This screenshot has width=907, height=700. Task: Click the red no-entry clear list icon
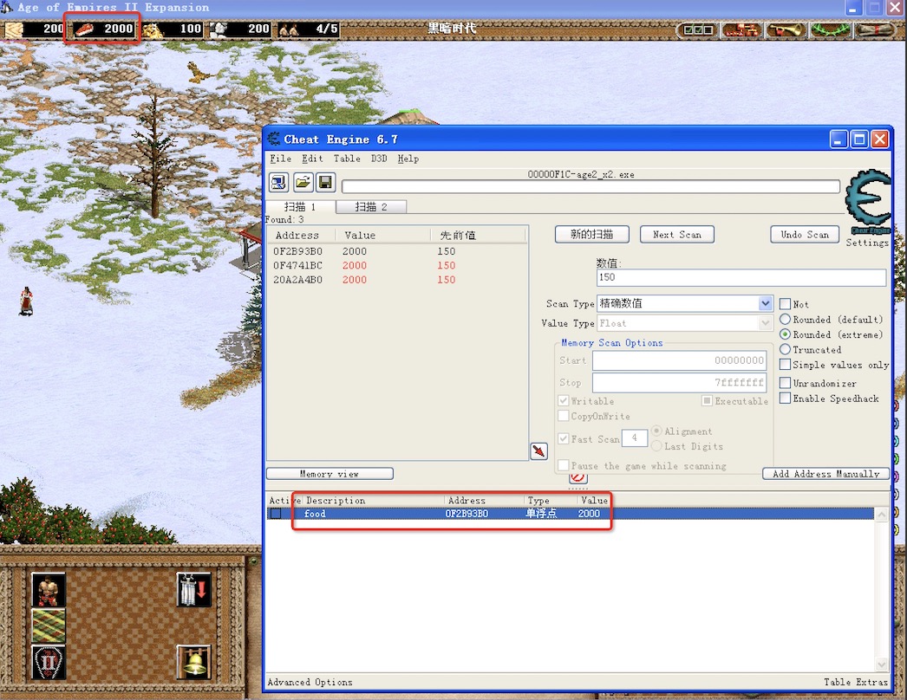[x=577, y=477]
